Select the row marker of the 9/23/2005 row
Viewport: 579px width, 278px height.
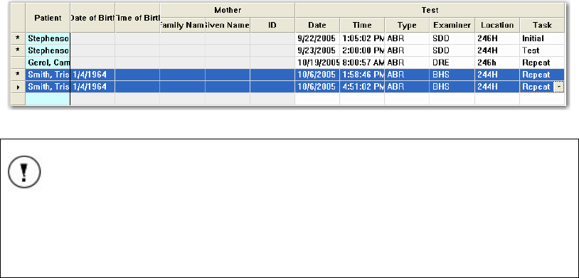tap(18, 50)
